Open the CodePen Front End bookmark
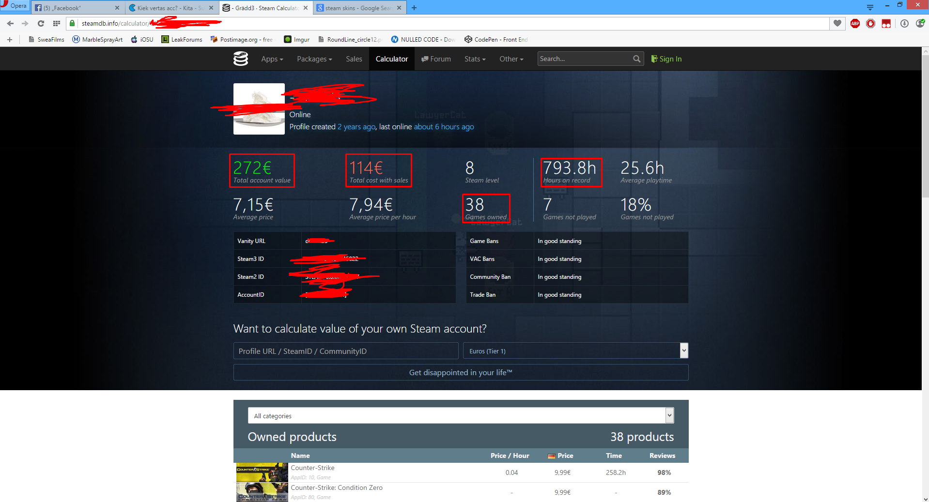Image resolution: width=929 pixels, height=502 pixels. (496, 40)
